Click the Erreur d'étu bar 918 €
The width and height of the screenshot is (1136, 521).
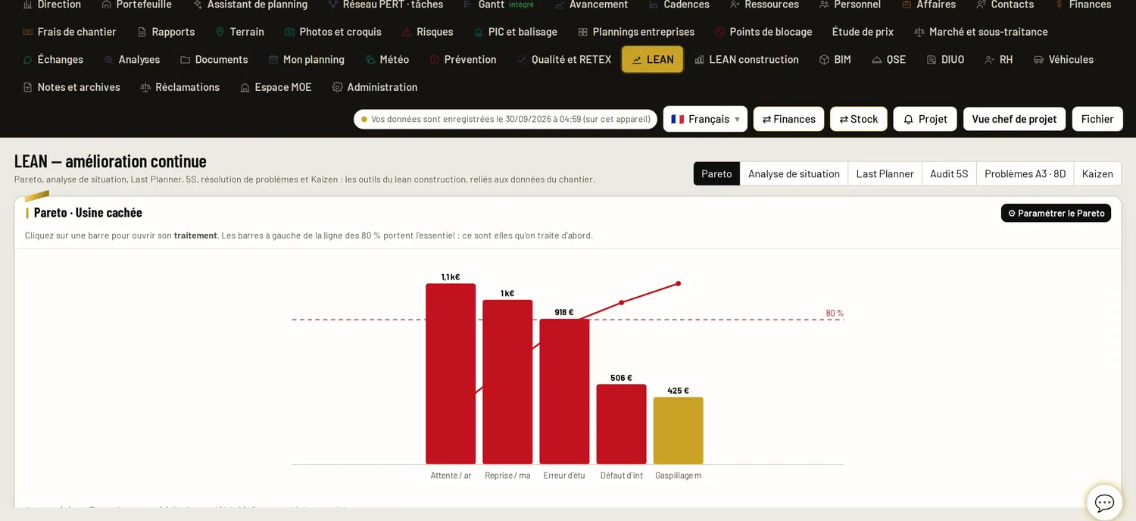[564, 392]
